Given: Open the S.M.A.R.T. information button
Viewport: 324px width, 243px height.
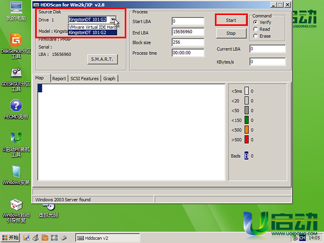Looking at the screenshot, I should [x=102, y=59].
